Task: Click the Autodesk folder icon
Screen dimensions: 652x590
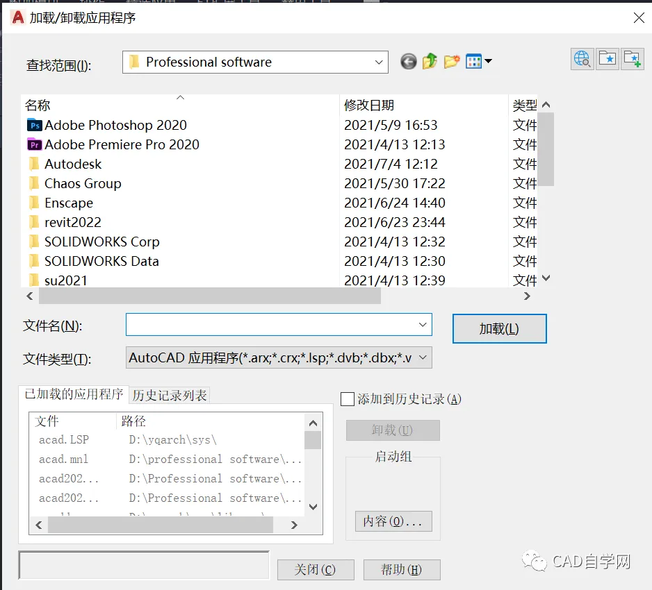Action: [35, 164]
